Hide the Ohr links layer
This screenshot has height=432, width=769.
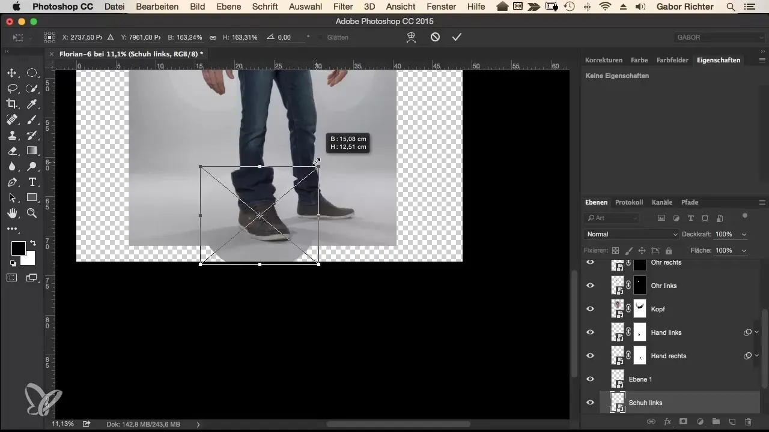pyautogui.click(x=590, y=286)
